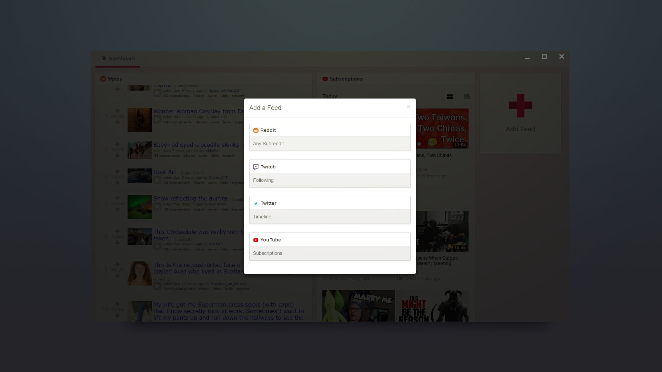Open user Stanleys_on_holiday profile

tap(229, 284)
